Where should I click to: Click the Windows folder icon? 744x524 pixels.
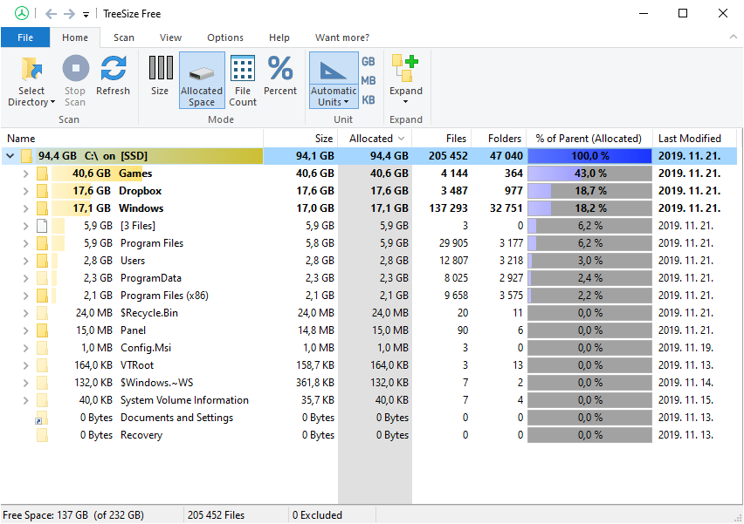(42, 208)
